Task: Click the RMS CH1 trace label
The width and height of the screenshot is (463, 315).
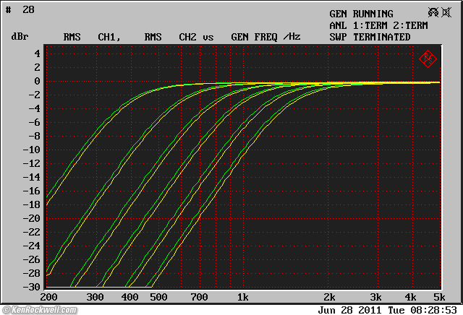Action: pos(91,36)
